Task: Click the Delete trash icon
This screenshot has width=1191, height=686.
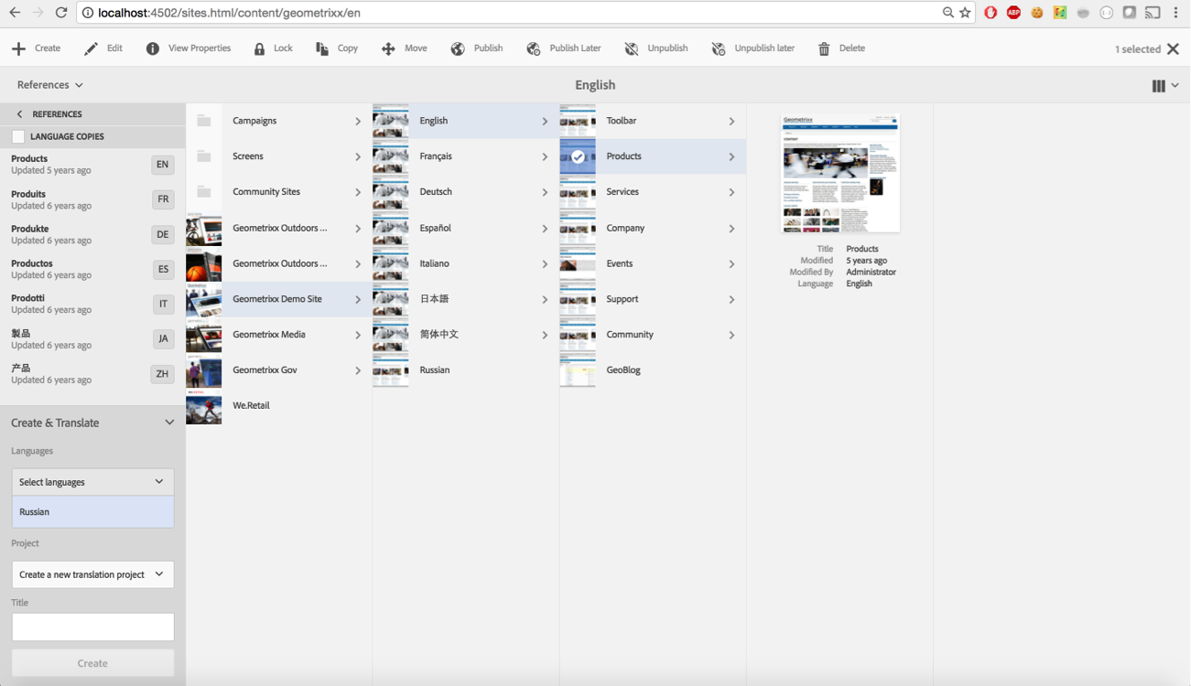Action: (x=824, y=48)
